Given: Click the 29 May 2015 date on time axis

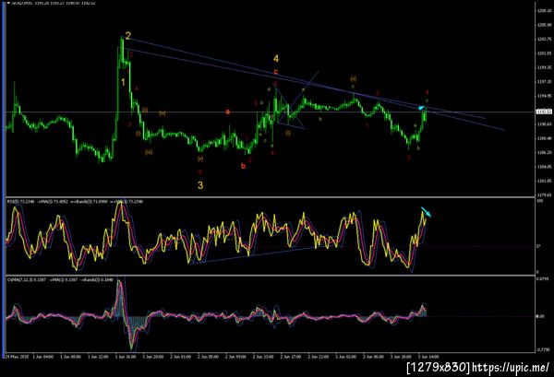Looking at the screenshot, I should 17,357.
